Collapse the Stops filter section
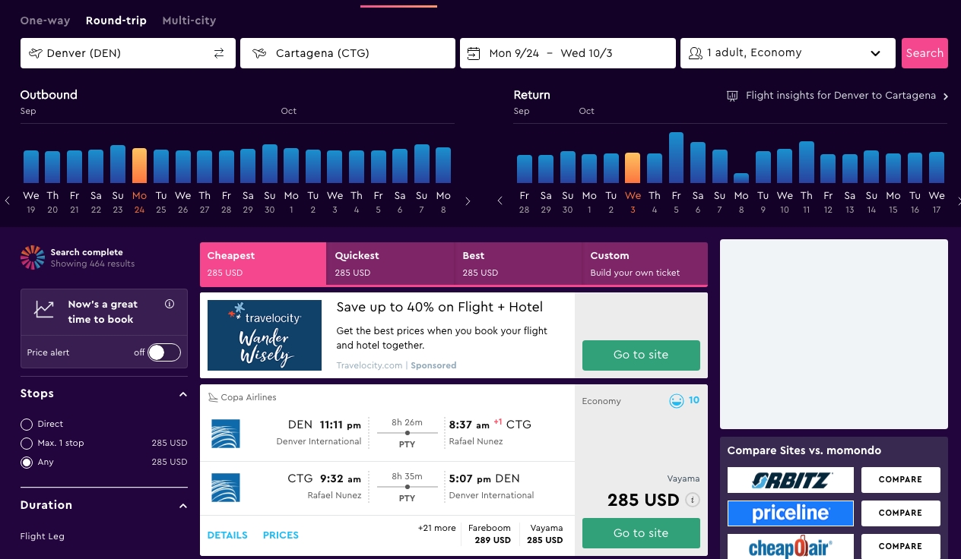The width and height of the screenshot is (961, 559). (x=182, y=394)
